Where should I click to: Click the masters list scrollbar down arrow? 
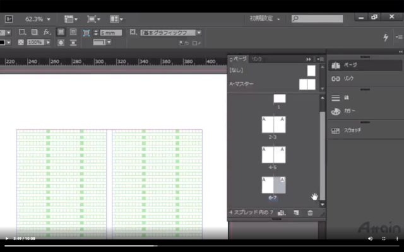click(x=323, y=88)
